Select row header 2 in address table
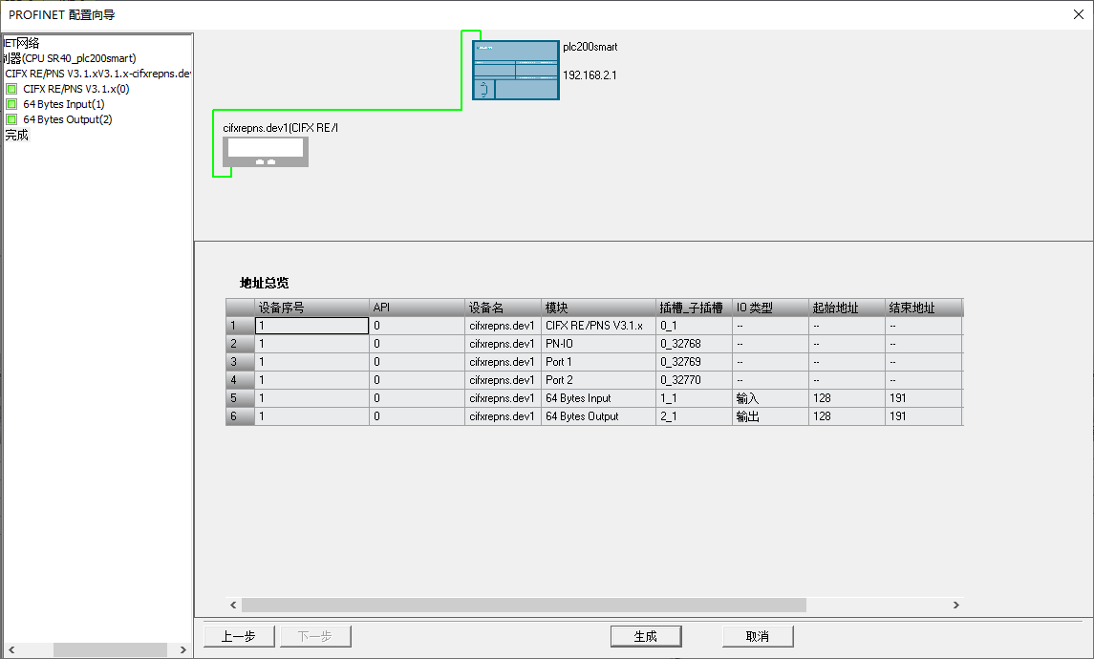This screenshot has width=1094, height=659. pyautogui.click(x=240, y=344)
